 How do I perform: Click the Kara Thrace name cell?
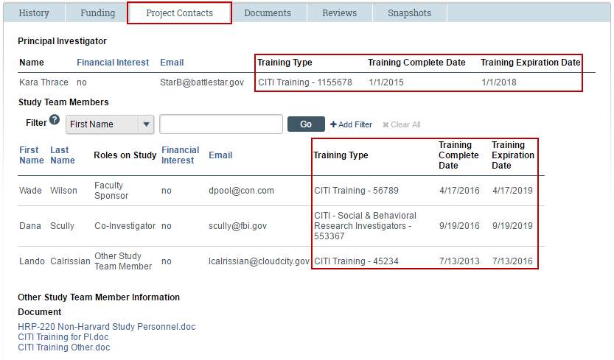(x=43, y=82)
